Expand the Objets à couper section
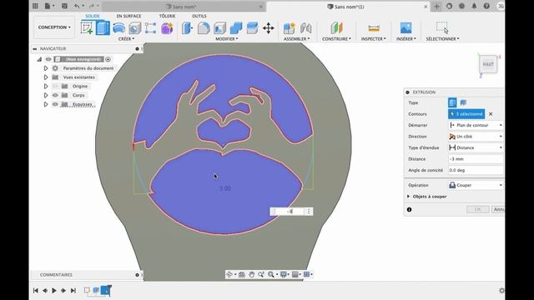Screen dimensions: 534x300 408,197
